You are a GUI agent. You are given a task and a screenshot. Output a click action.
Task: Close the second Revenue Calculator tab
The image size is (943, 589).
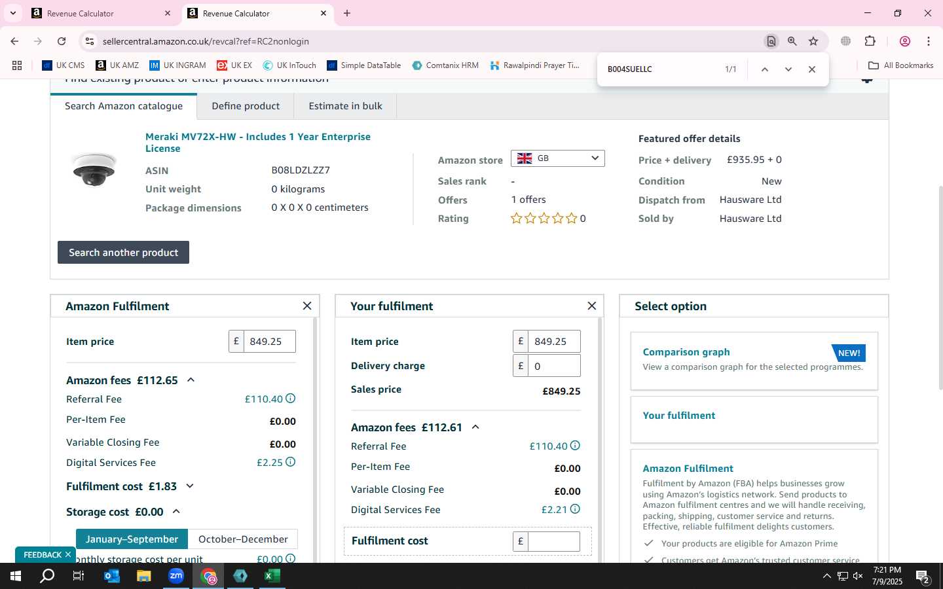(x=324, y=13)
